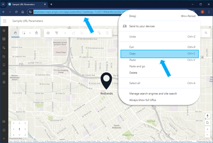
Task: Open the Settings gear in the sidebar
Action: (4, 82)
